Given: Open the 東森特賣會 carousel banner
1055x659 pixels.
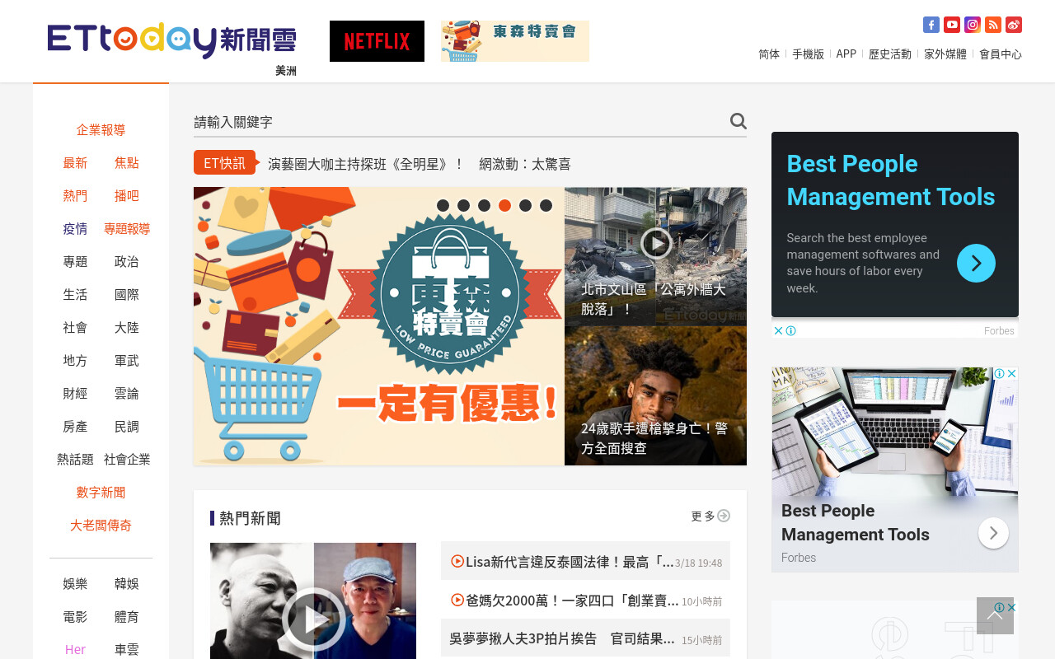Looking at the screenshot, I should [379, 326].
